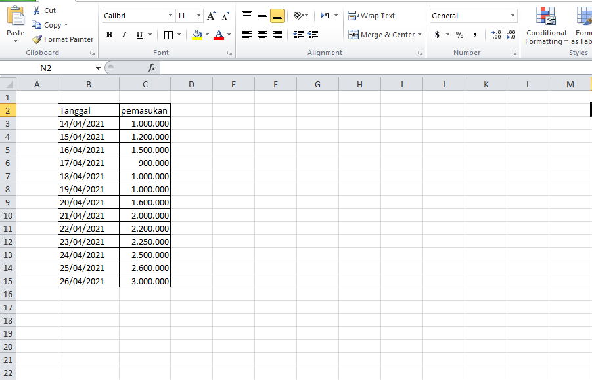
Task: Click the Insert Function fx icon
Action: (x=151, y=68)
